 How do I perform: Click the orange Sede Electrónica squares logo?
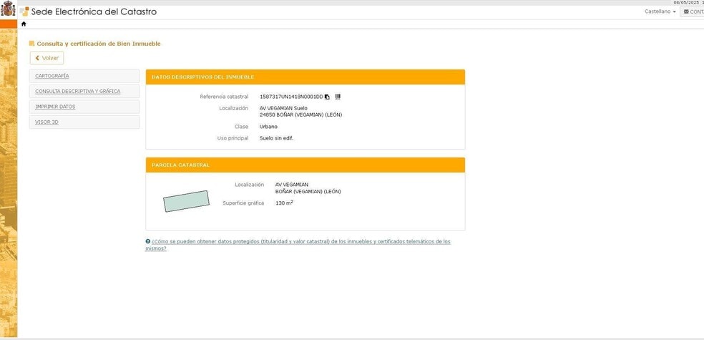pyautogui.click(x=24, y=11)
